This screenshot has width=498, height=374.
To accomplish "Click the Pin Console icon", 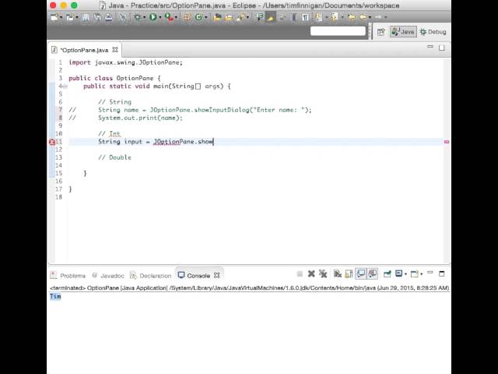I will [387, 273].
